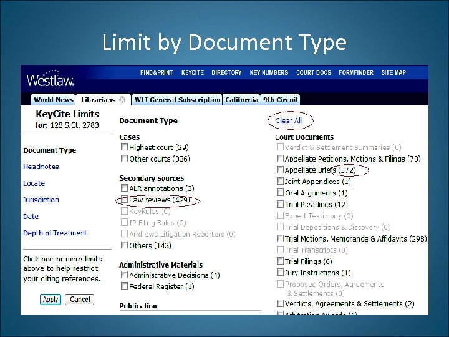Enable the Jury Instructions (1) checkbox
Viewport: 449px width, 337px height.
click(x=280, y=272)
